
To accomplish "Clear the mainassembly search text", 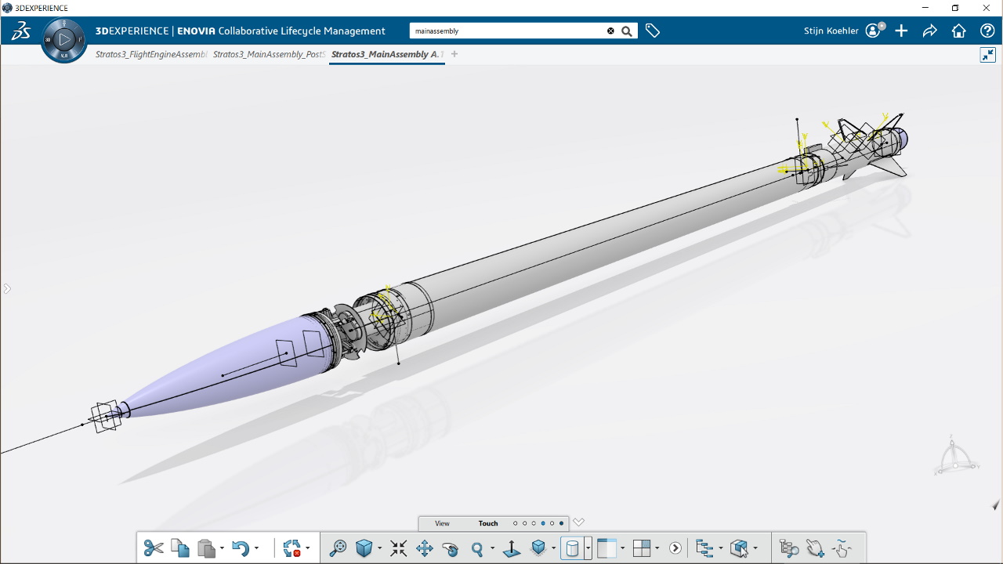I will (x=610, y=31).
